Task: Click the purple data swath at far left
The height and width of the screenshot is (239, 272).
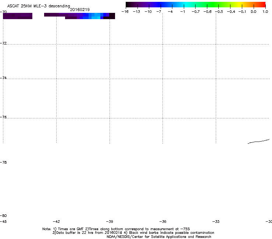Action: click(18, 16)
